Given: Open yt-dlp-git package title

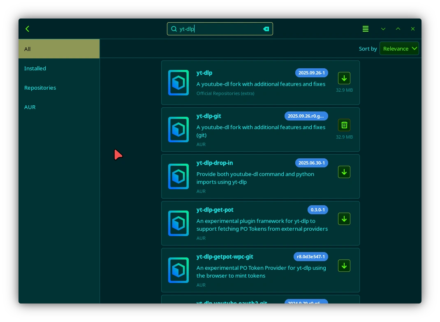Looking at the screenshot, I should [x=209, y=116].
